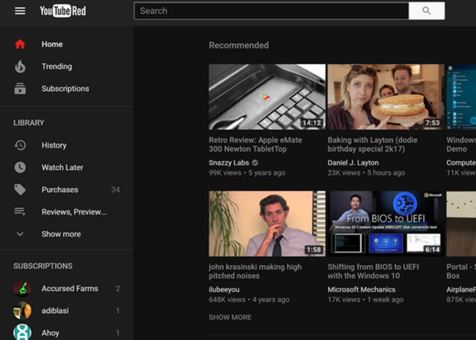Open the Reviews, Preview... playlist icon
Screen dimensions: 476x340
[x=20, y=211]
